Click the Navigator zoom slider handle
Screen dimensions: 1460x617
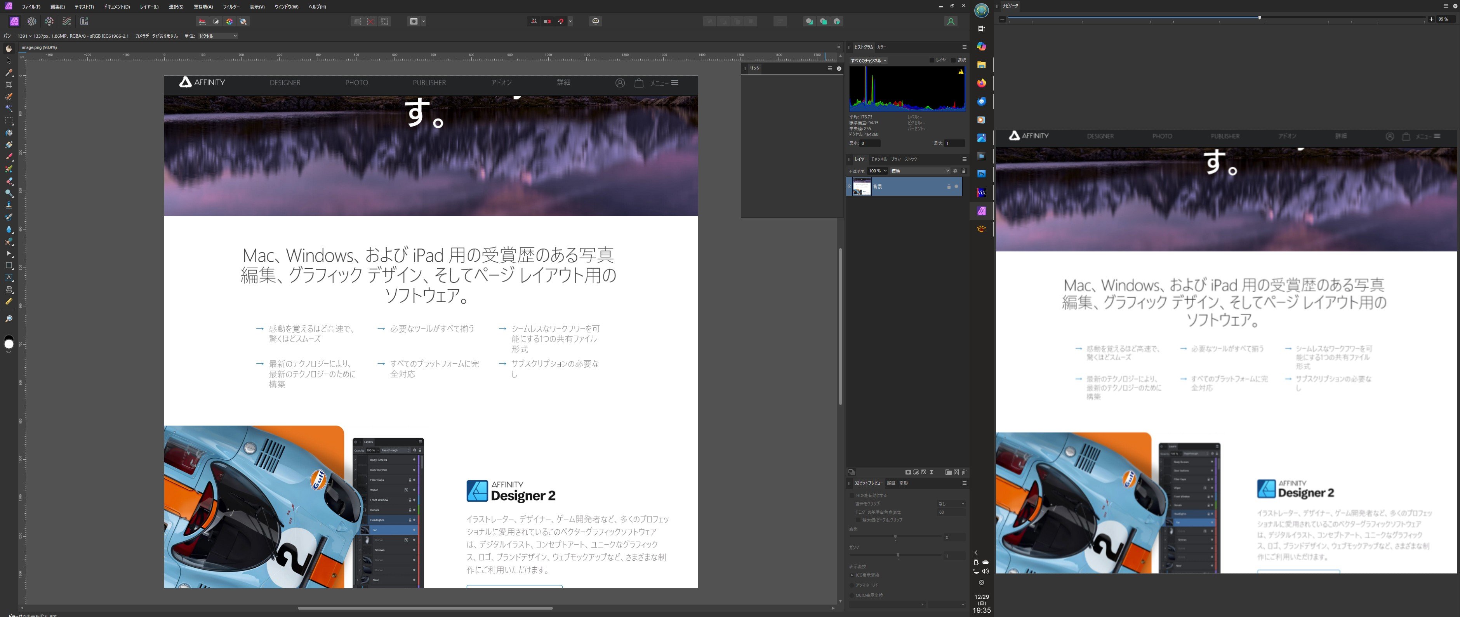coord(1259,18)
